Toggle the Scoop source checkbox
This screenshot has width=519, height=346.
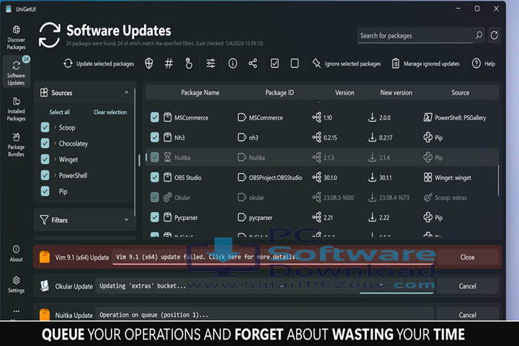tap(45, 127)
